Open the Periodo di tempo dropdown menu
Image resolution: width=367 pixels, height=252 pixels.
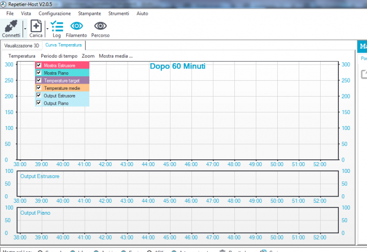(x=59, y=56)
